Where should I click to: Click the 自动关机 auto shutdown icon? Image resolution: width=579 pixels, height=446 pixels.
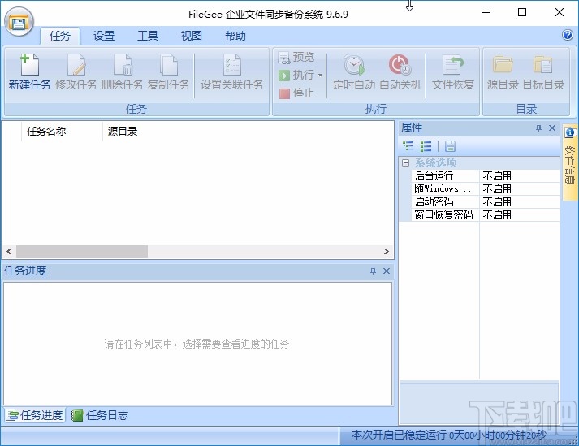point(400,72)
